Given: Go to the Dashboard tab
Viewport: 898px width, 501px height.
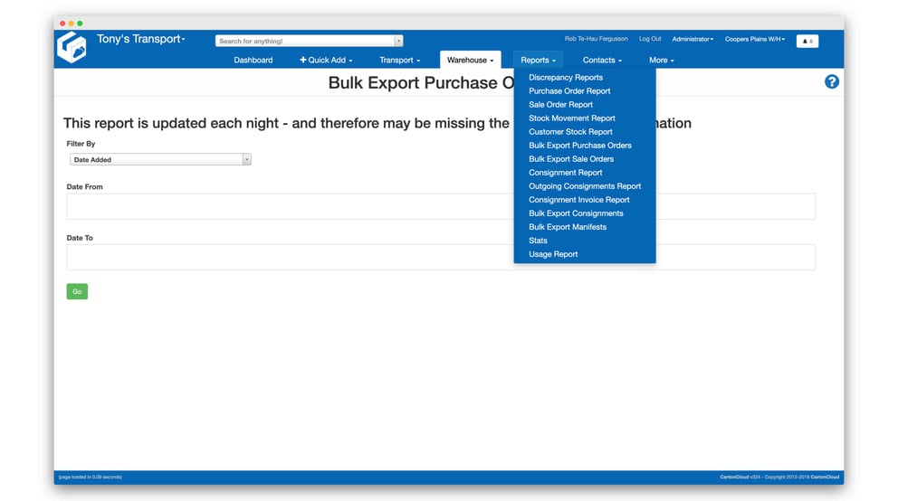Looking at the screenshot, I should [x=253, y=60].
